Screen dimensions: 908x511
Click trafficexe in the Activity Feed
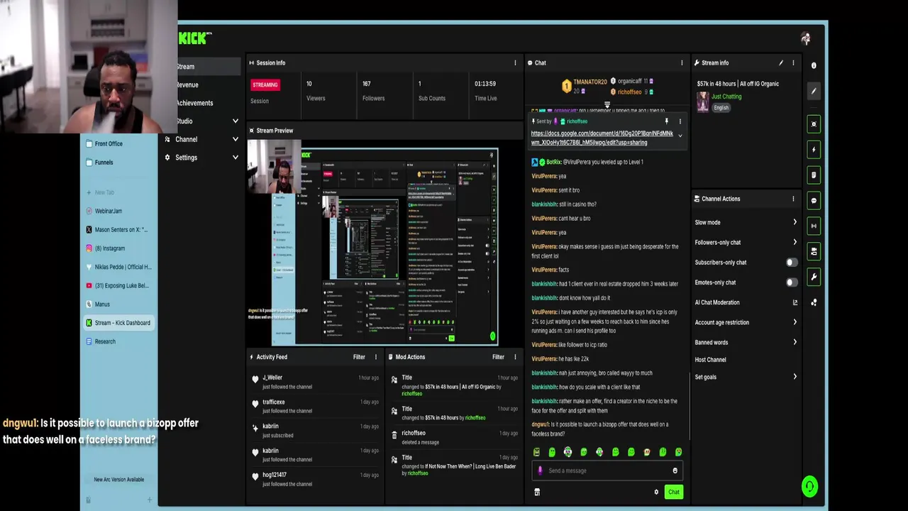274,402
